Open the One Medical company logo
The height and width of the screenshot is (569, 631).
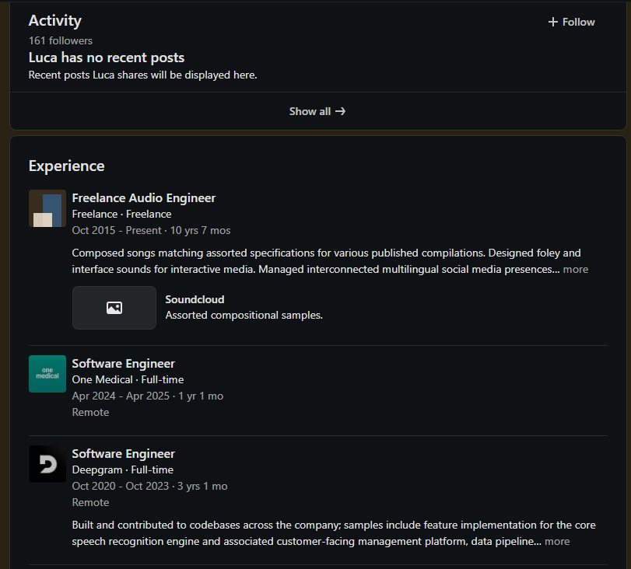pyautogui.click(x=47, y=374)
